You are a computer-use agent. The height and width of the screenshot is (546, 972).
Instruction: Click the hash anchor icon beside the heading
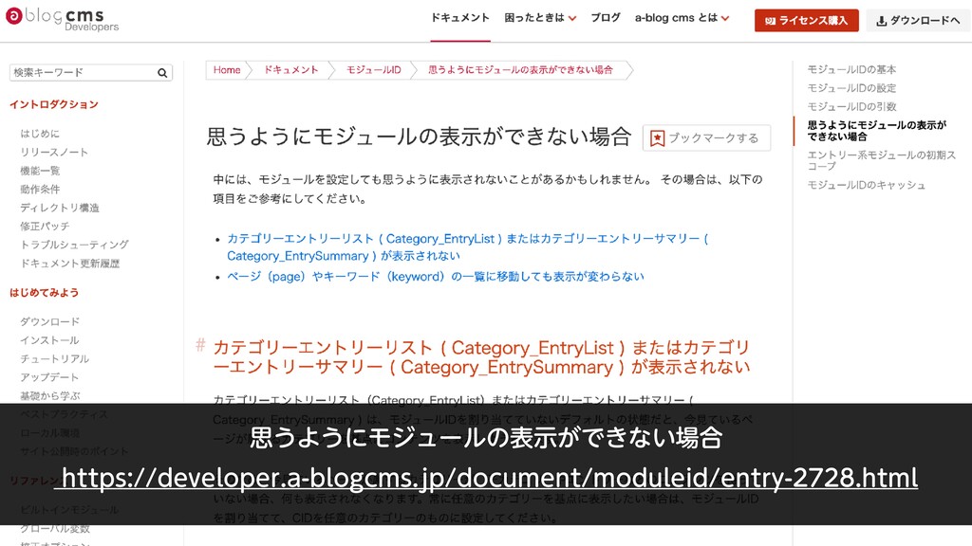click(x=200, y=345)
